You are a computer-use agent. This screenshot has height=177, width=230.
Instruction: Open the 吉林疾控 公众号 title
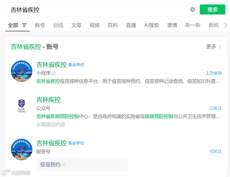tap(48, 100)
